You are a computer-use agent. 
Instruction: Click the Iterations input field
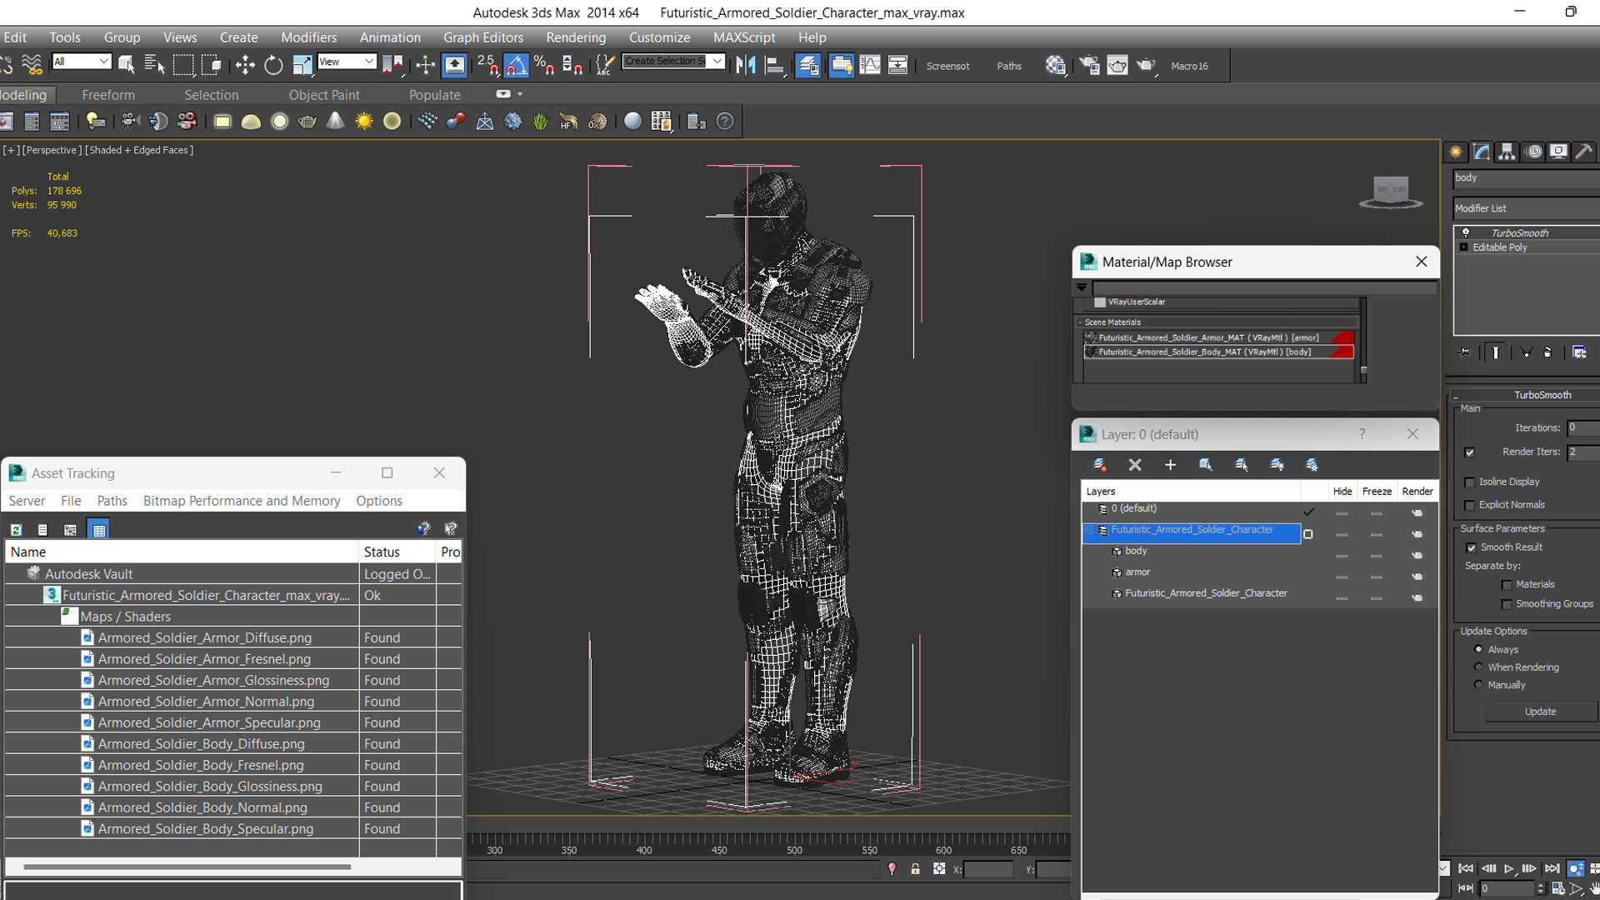(x=1582, y=427)
